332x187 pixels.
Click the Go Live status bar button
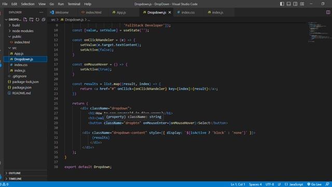click(314, 184)
